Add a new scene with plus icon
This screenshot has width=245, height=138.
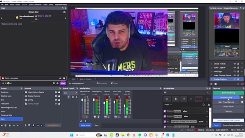[x=2, y=125]
